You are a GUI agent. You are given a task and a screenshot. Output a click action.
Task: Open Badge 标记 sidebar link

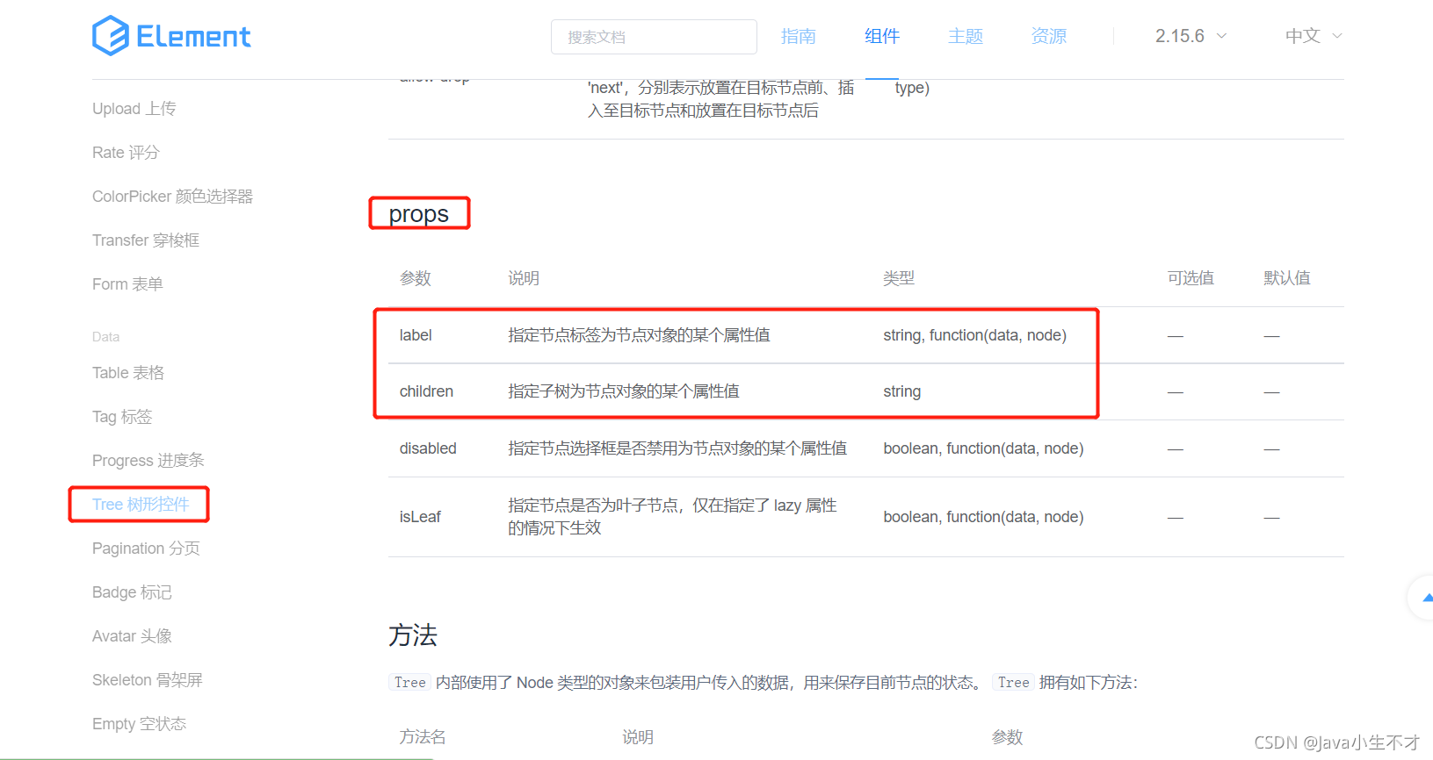tap(132, 592)
